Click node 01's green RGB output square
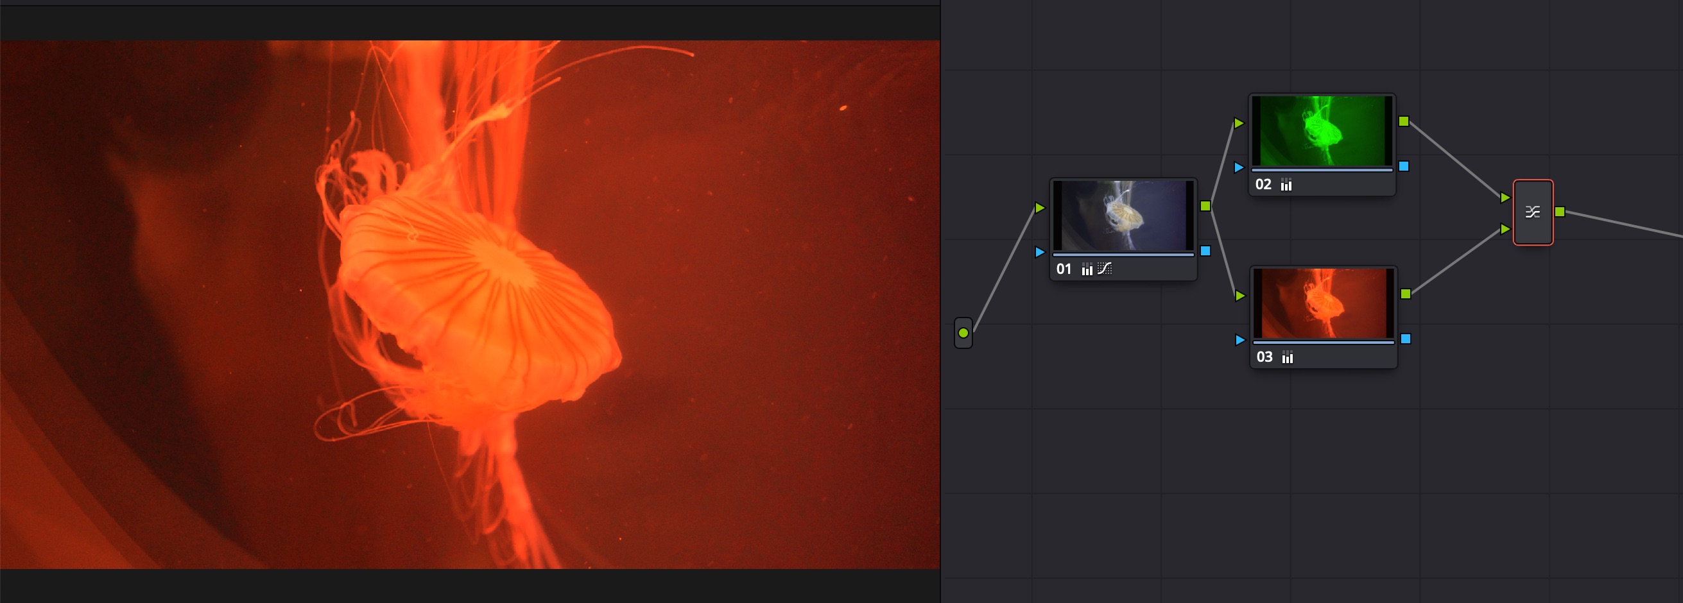This screenshot has height=603, width=1683. [1205, 206]
